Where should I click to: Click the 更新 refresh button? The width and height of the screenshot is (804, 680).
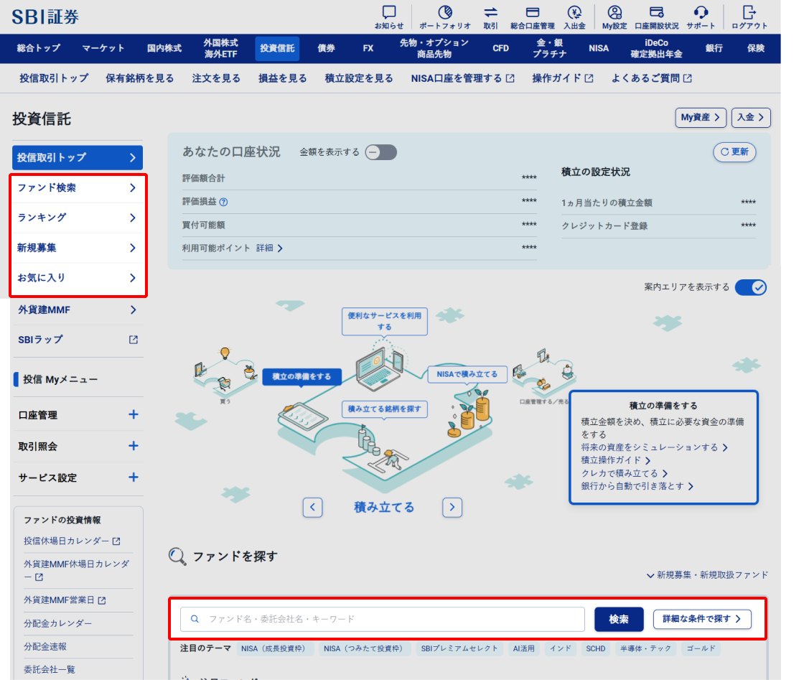pyautogui.click(x=734, y=152)
